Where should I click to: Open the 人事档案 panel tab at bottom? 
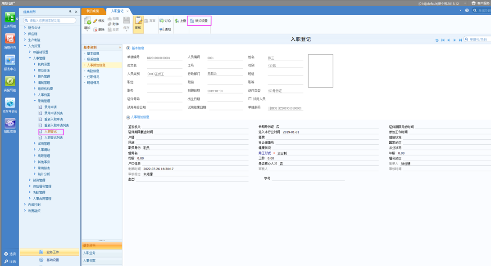tap(102, 260)
